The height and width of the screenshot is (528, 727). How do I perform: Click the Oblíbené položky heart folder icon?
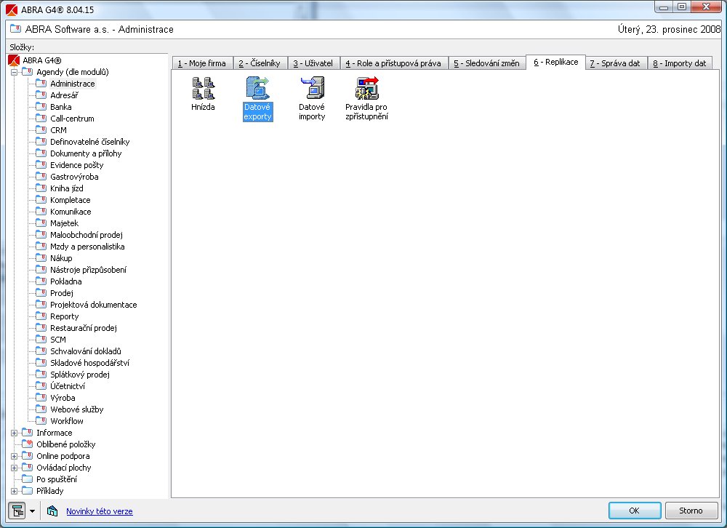(x=28, y=444)
